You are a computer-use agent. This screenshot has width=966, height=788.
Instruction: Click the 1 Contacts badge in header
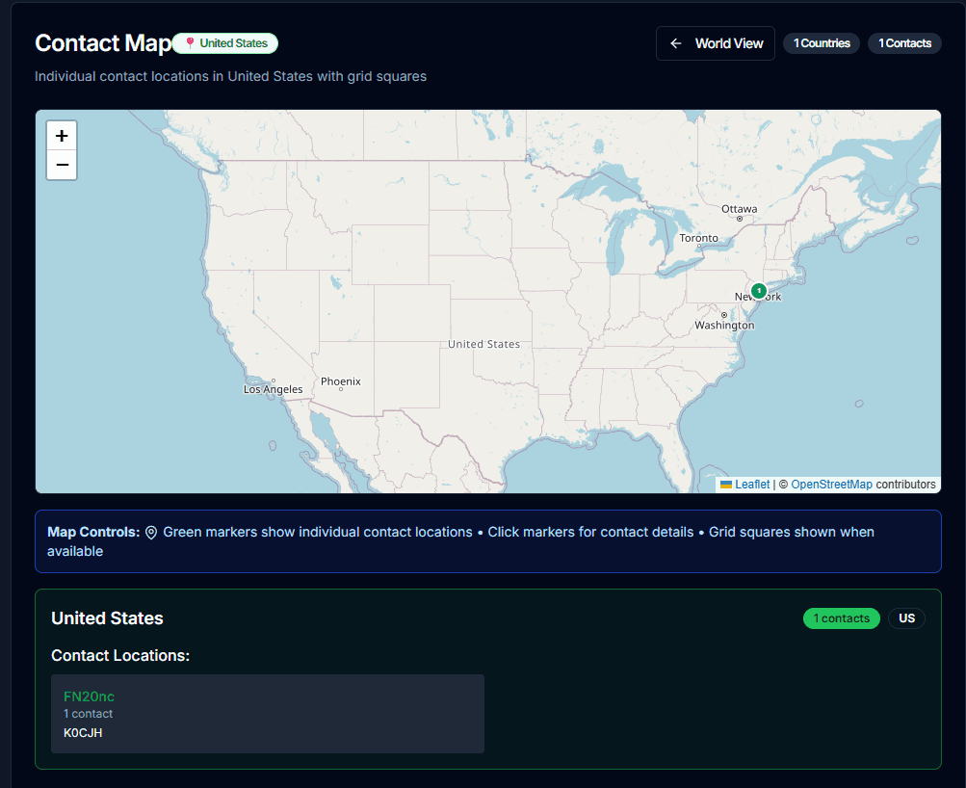click(904, 43)
